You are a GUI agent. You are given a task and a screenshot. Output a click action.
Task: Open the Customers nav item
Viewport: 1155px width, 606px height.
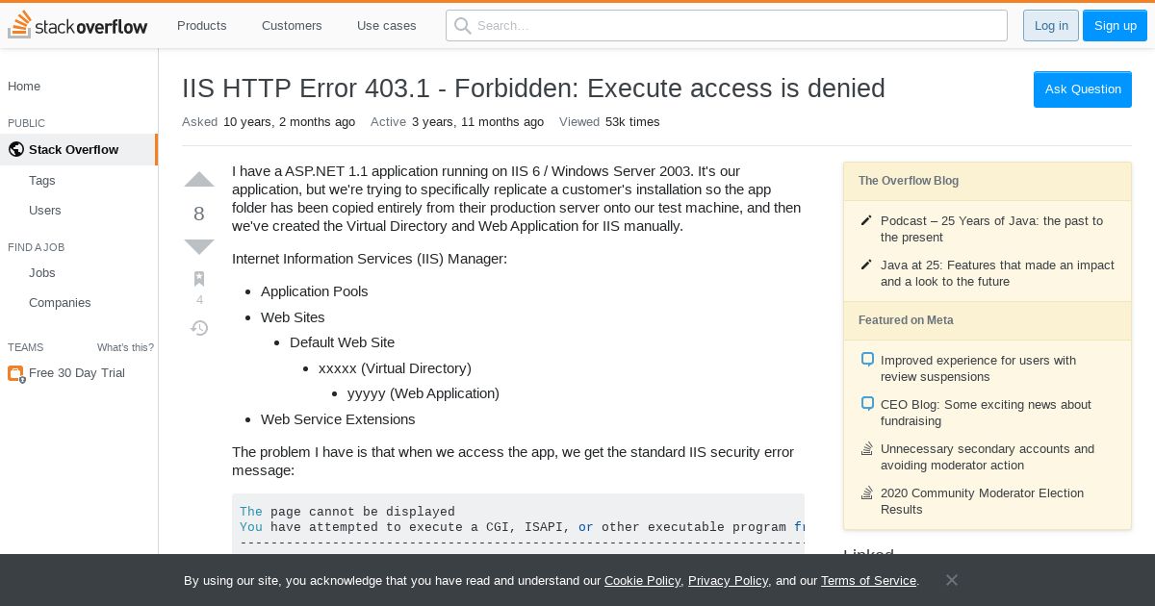(292, 26)
